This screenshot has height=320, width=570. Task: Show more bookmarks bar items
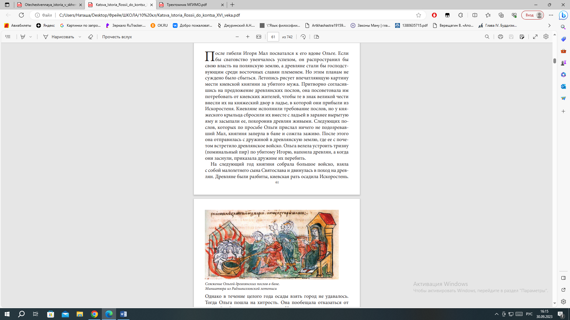549,25
